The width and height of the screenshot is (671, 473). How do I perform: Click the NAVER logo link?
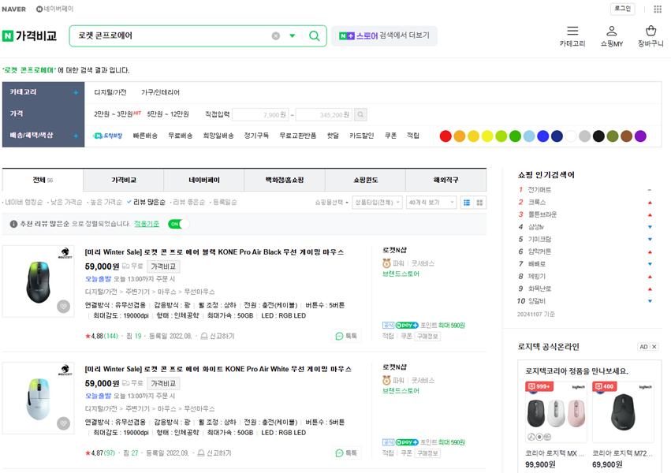tap(13, 9)
